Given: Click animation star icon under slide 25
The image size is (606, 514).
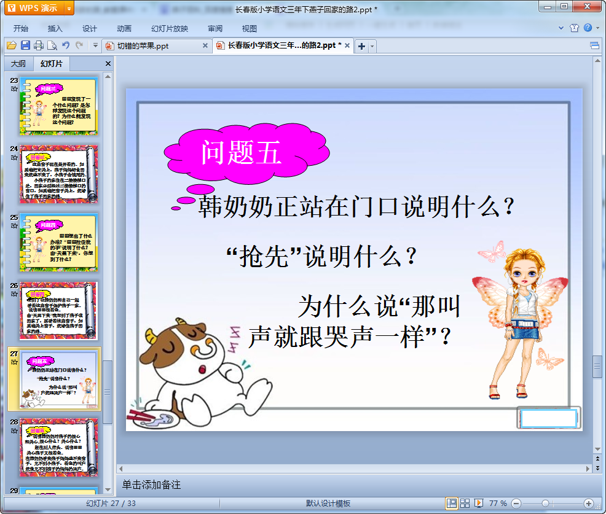Looking at the screenshot, I should click(14, 225).
